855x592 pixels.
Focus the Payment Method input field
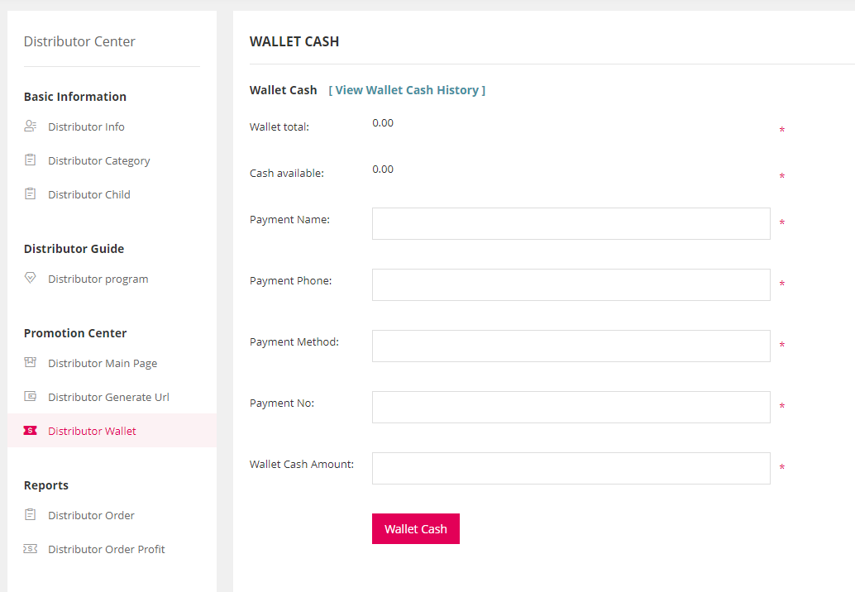click(x=571, y=346)
